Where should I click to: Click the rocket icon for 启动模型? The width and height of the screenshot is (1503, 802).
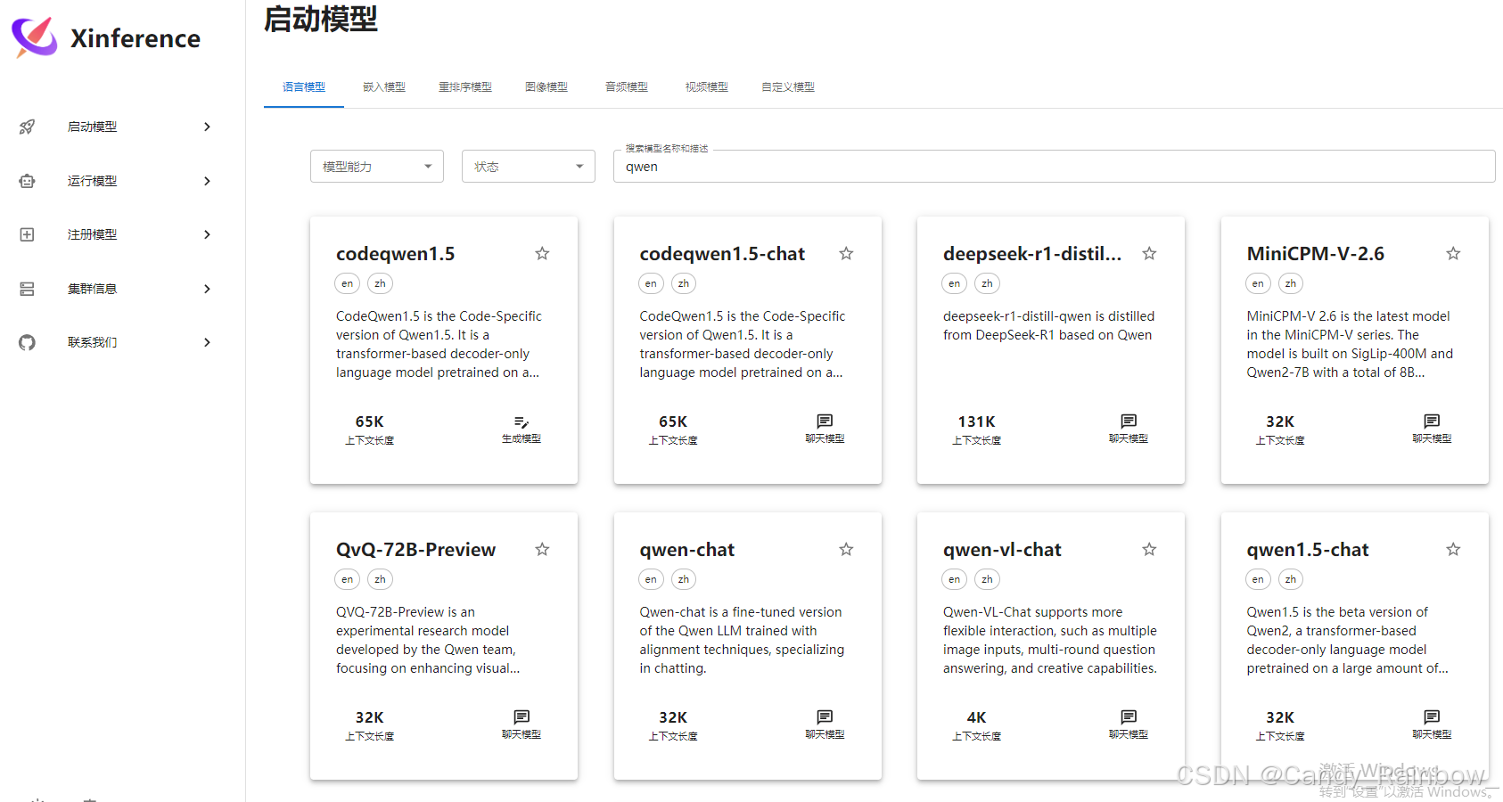[x=28, y=127]
